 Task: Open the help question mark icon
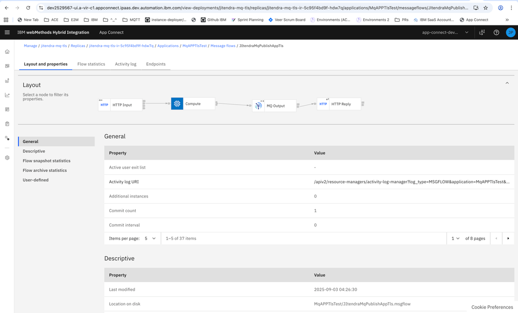496,32
